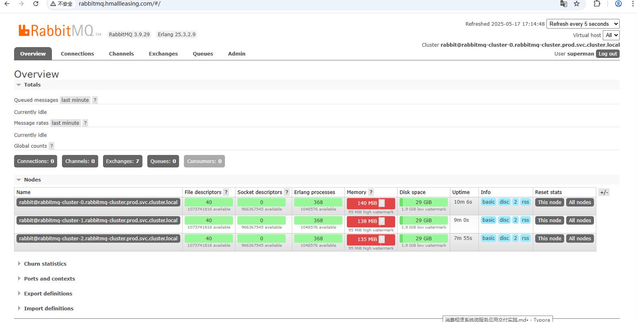Click the red 140 MiB memory bar
Viewport: 637px width, 322px height.
click(x=367, y=203)
